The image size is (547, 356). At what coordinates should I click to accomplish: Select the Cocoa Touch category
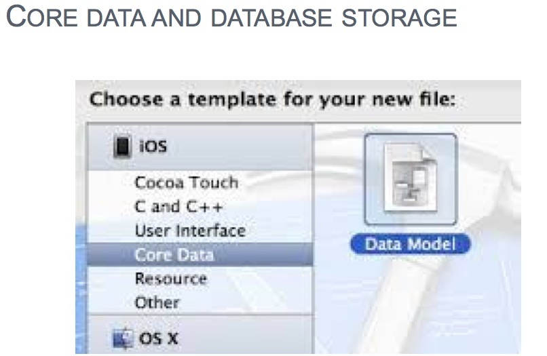pyautogui.click(x=186, y=182)
